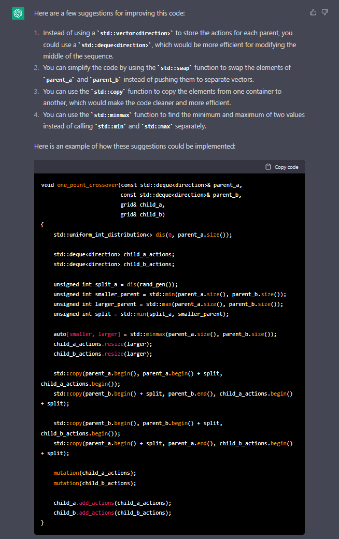Click the child_a.add_actions(child_a_actions) line

[x=112, y=503]
